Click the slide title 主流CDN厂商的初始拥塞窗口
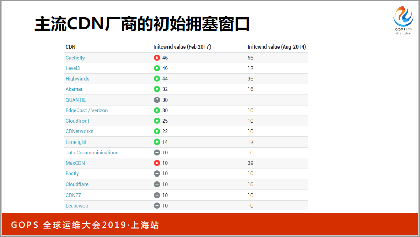 click(x=142, y=24)
